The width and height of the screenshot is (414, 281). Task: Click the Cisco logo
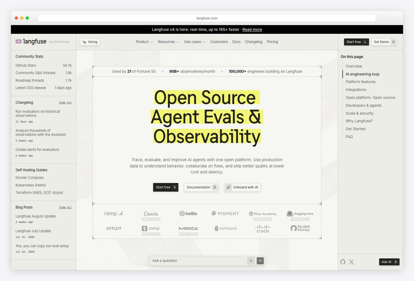(263, 229)
